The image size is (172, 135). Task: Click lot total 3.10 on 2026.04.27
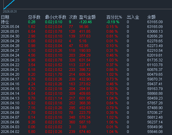(32, 50)
